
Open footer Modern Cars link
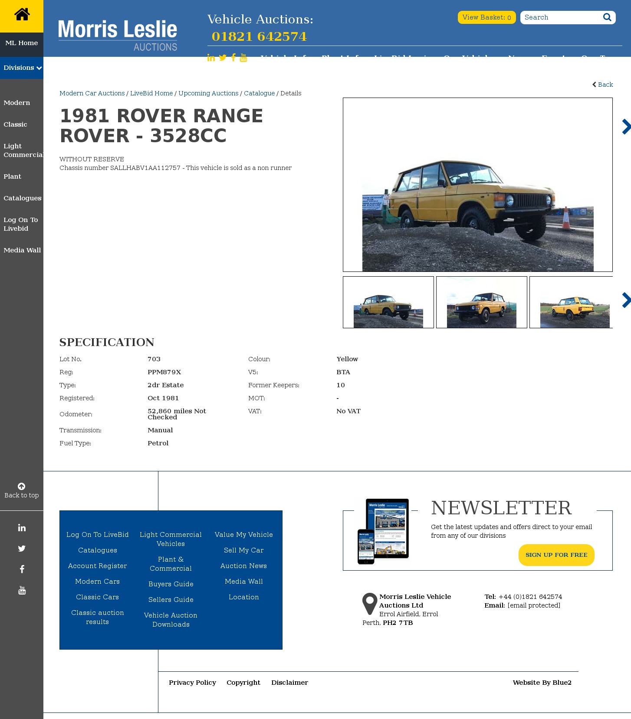pyautogui.click(x=98, y=582)
